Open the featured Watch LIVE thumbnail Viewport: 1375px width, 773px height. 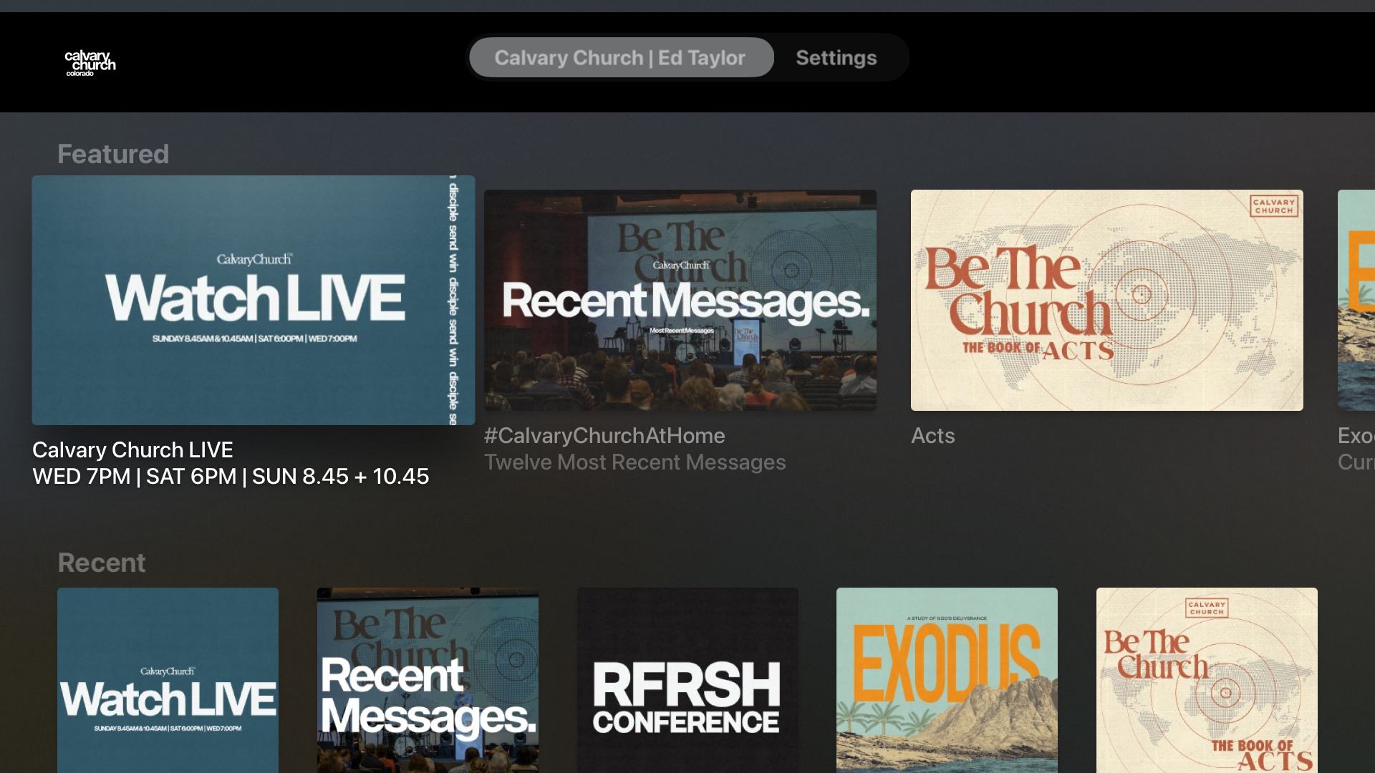(x=254, y=300)
